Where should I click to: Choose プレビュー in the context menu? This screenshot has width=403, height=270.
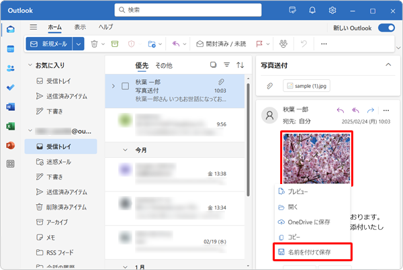[312, 191]
